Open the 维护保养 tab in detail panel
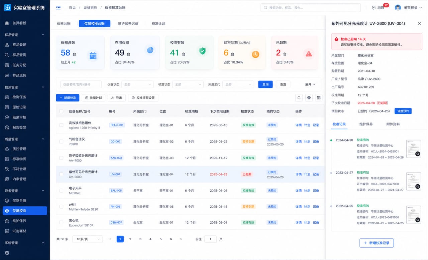Image resolution: width=428 pixels, height=260 pixels. click(366, 124)
